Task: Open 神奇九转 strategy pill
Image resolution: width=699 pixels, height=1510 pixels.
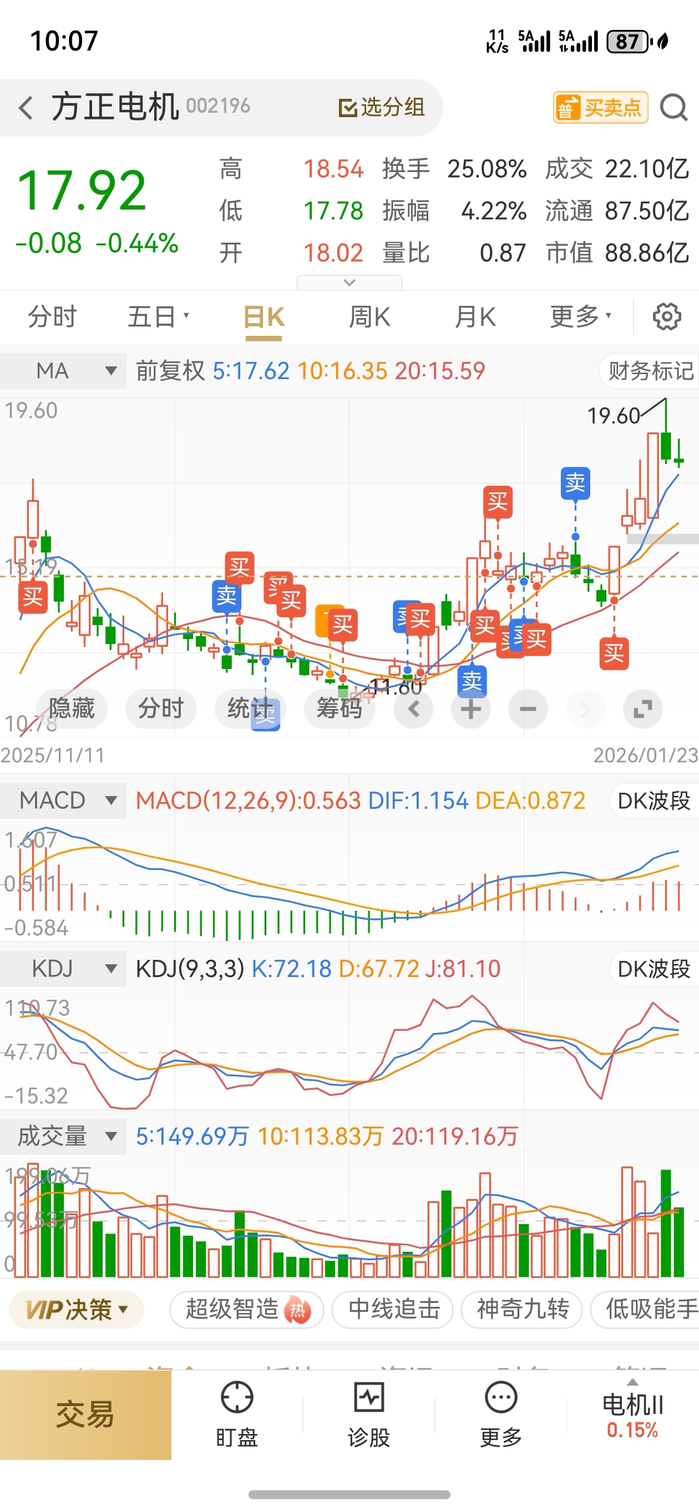Action: (522, 1310)
